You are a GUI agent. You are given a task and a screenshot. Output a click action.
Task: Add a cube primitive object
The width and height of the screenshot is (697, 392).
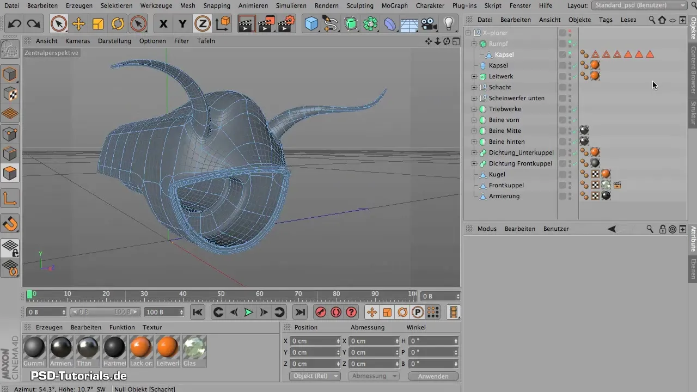coord(311,24)
